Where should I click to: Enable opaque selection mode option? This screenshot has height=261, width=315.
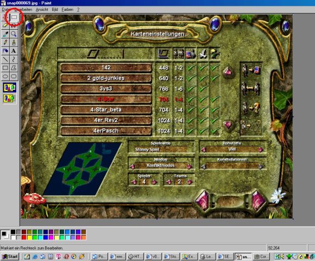click(9, 88)
